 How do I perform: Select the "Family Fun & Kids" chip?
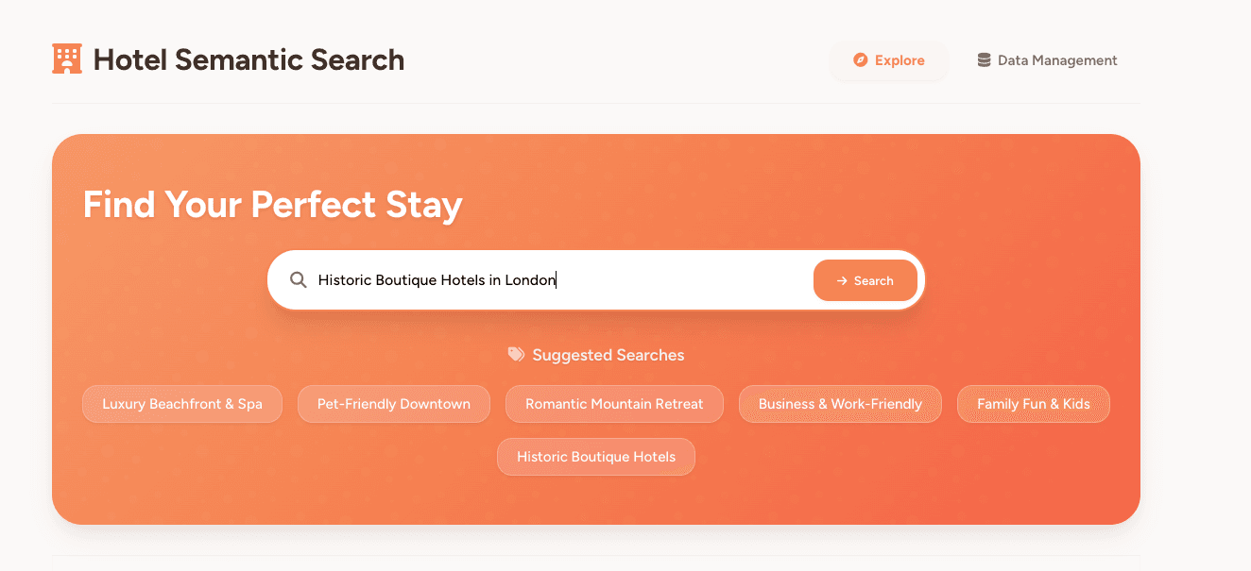(1033, 403)
